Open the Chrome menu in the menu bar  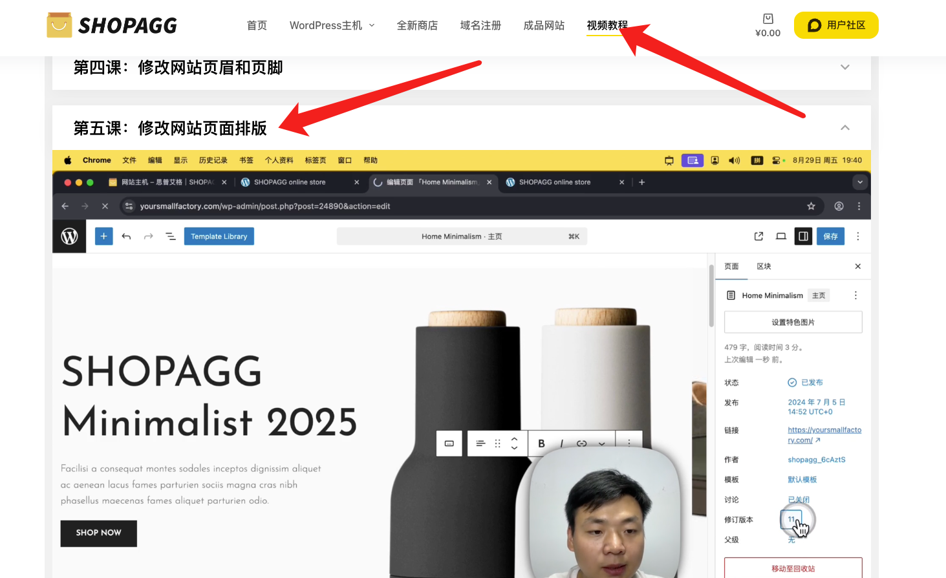96,160
